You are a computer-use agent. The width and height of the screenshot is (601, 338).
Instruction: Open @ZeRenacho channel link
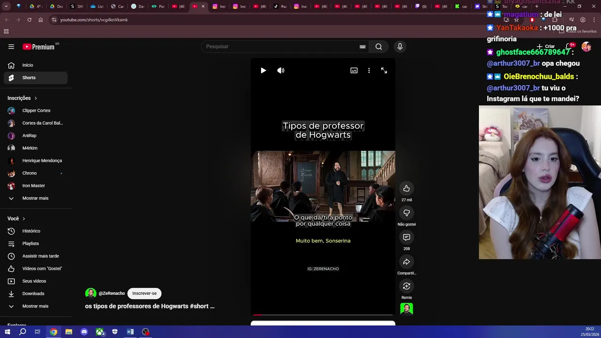112,293
